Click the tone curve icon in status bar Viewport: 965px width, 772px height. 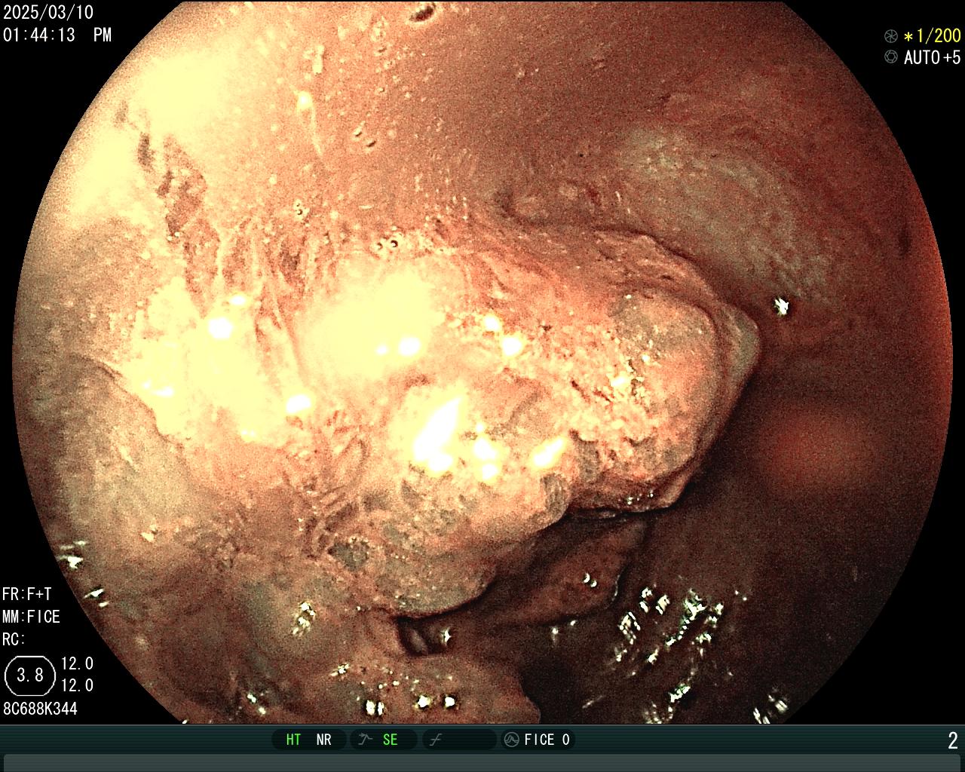435,740
